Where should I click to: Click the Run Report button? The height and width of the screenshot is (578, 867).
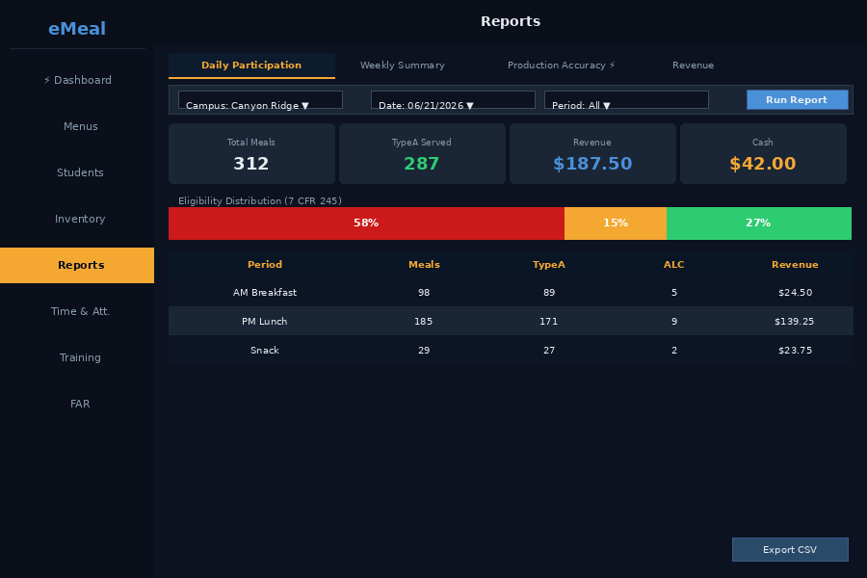click(x=798, y=100)
